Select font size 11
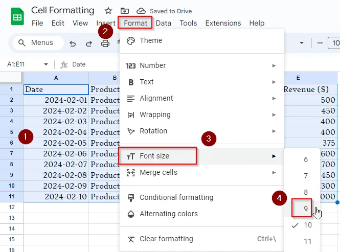340x252 pixels. point(302,241)
